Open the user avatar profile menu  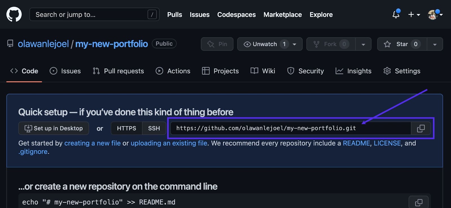tap(434, 15)
